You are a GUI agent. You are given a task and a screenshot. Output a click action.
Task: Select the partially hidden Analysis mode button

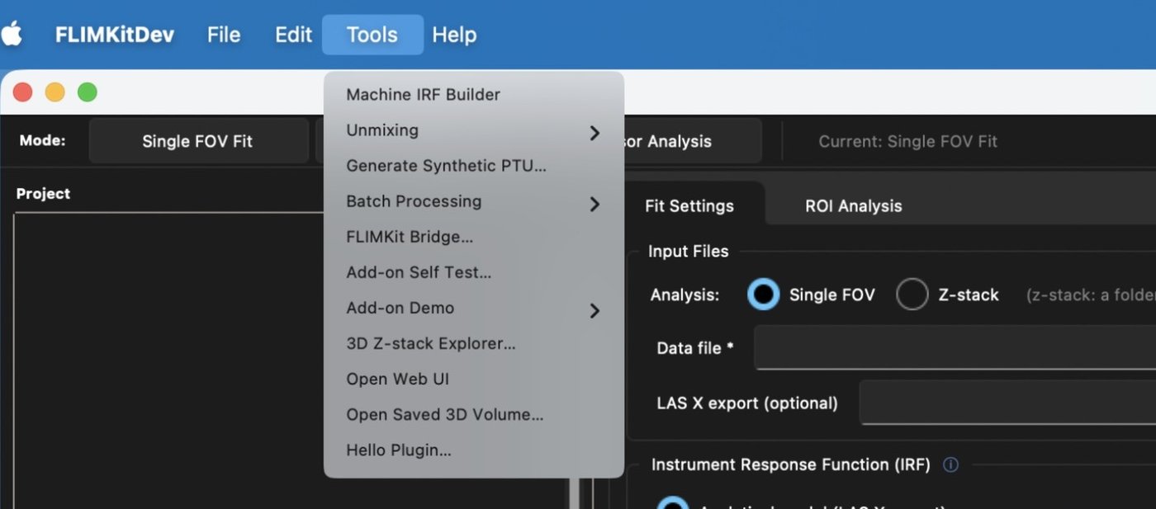click(692, 141)
